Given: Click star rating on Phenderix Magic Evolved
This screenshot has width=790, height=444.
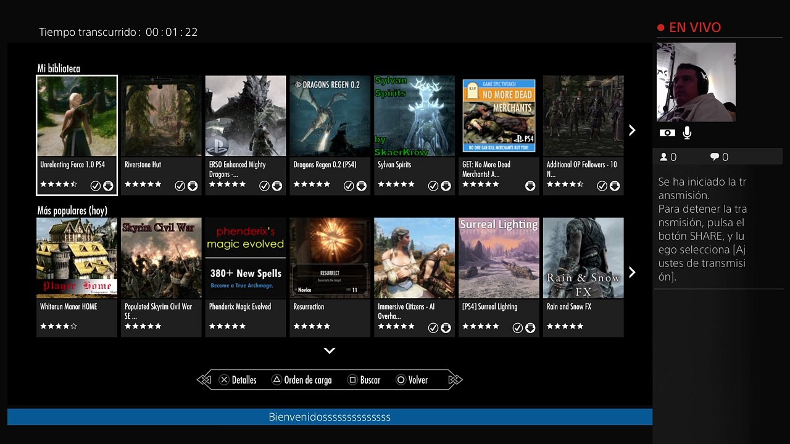Looking at the screenshot, I should click(227, 326).
